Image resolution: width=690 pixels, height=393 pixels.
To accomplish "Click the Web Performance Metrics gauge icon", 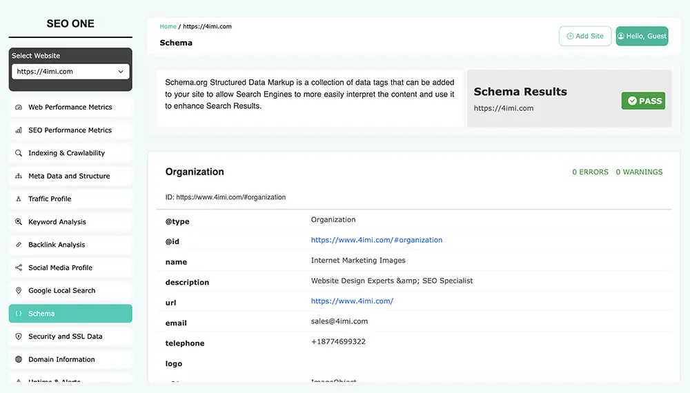I will [x=19, y=108].
